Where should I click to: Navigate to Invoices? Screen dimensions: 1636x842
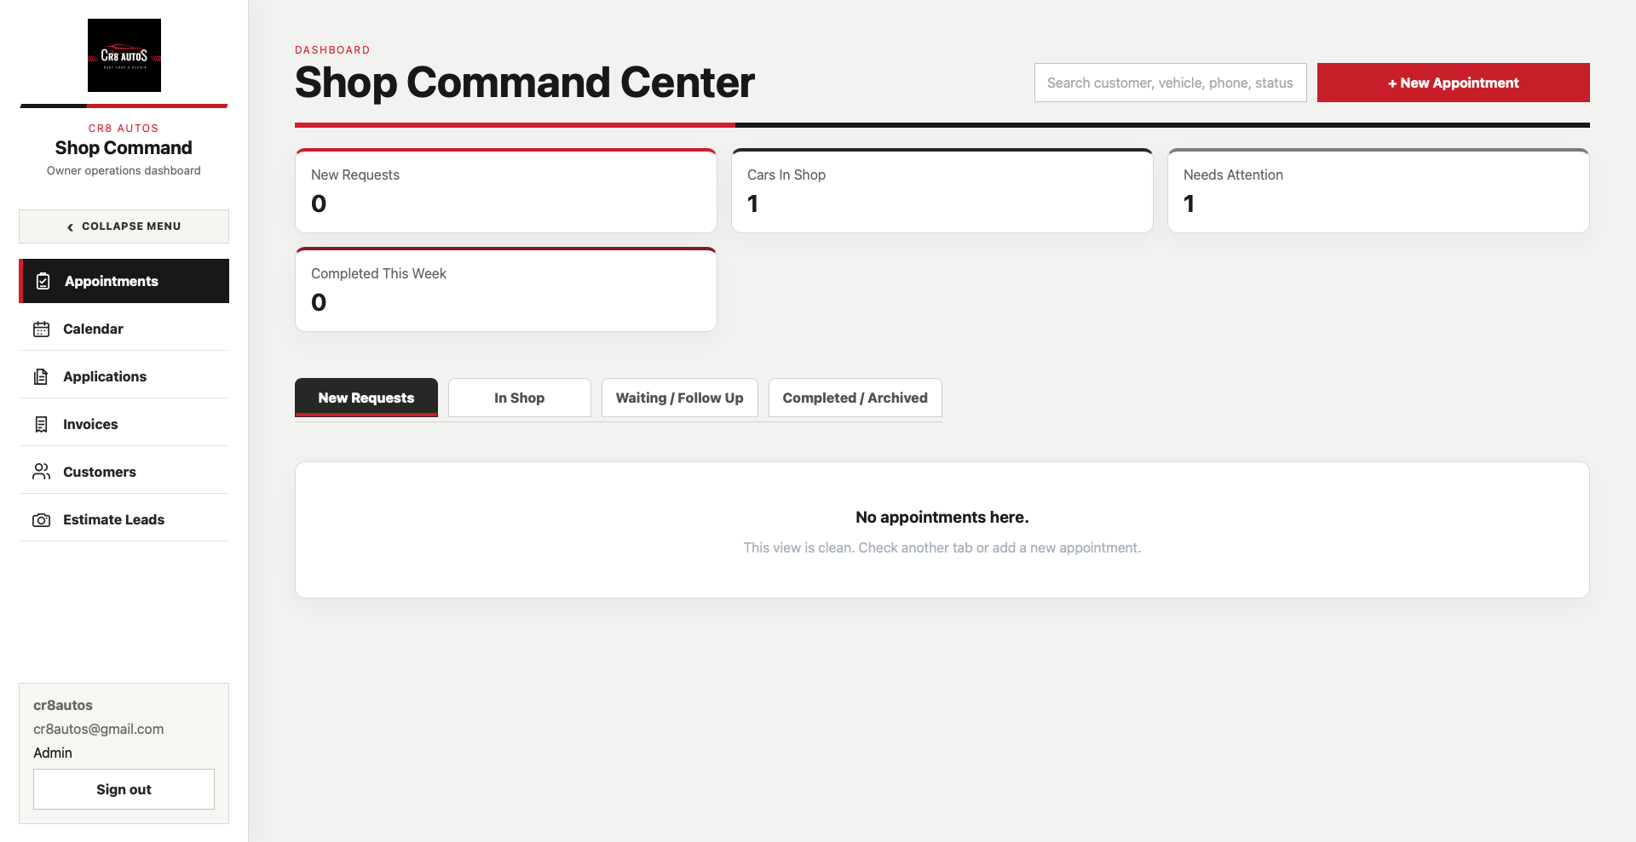tap(124, 424)
